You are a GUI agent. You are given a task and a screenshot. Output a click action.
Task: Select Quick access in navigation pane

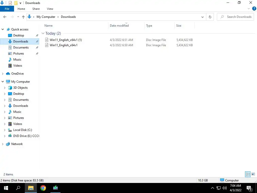coord(20,29)
